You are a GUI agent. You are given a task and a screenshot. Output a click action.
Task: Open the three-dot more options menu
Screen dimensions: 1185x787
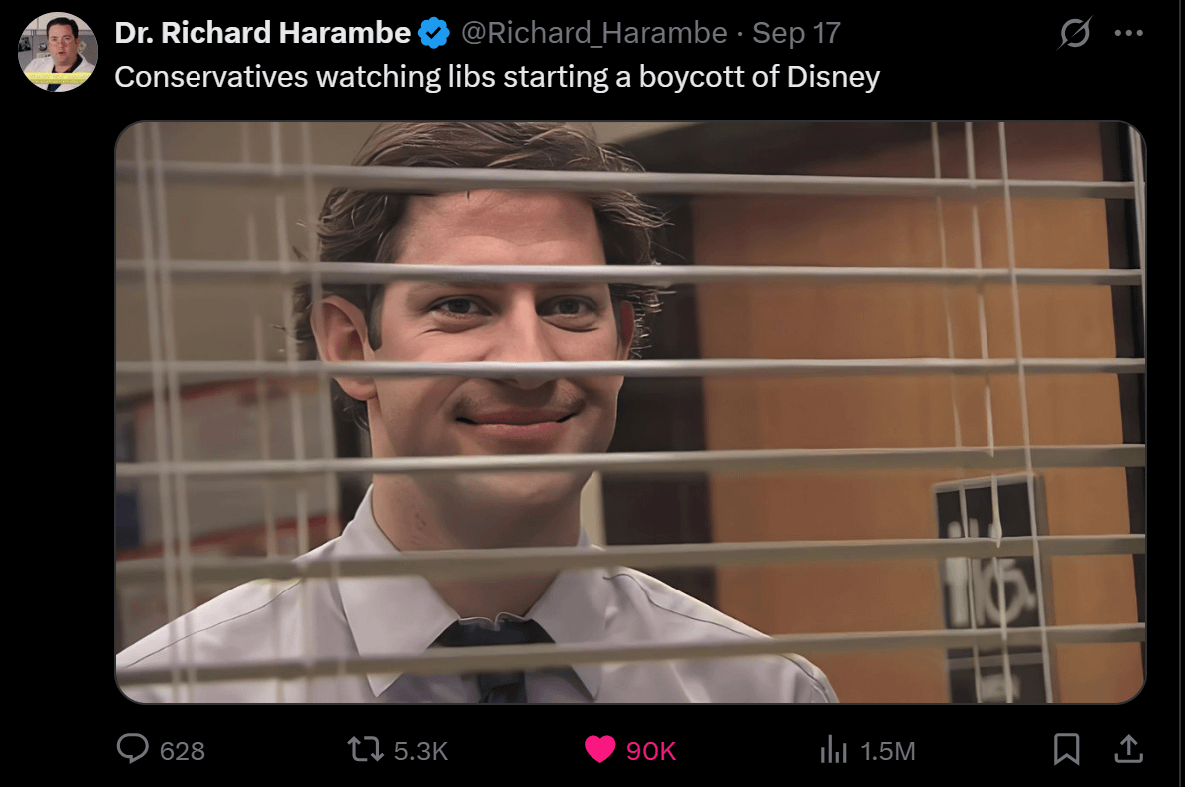1128,33
